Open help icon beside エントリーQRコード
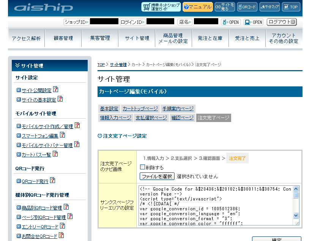This screenshot has height=241, width=312. tap(63, 226)
